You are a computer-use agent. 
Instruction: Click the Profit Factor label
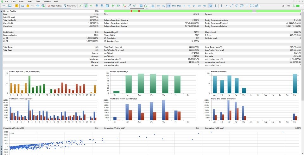(8, 32)
